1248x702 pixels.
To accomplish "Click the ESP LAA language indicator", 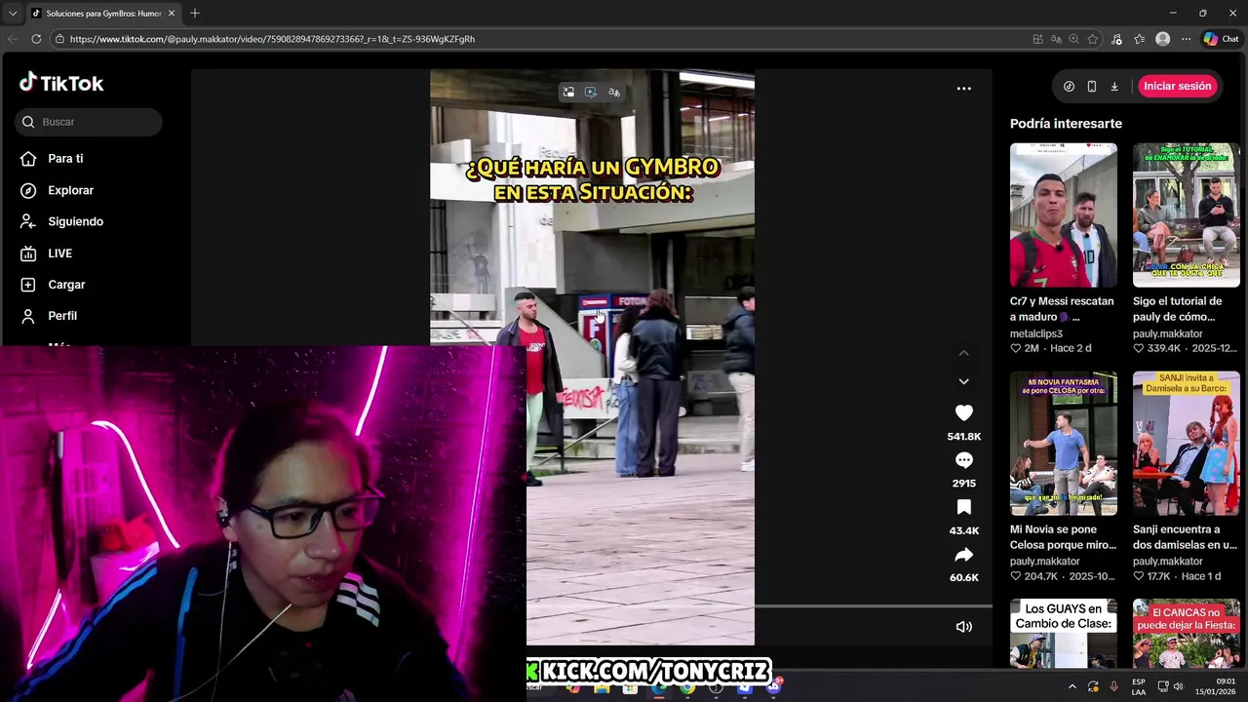I will point(1139,686).
